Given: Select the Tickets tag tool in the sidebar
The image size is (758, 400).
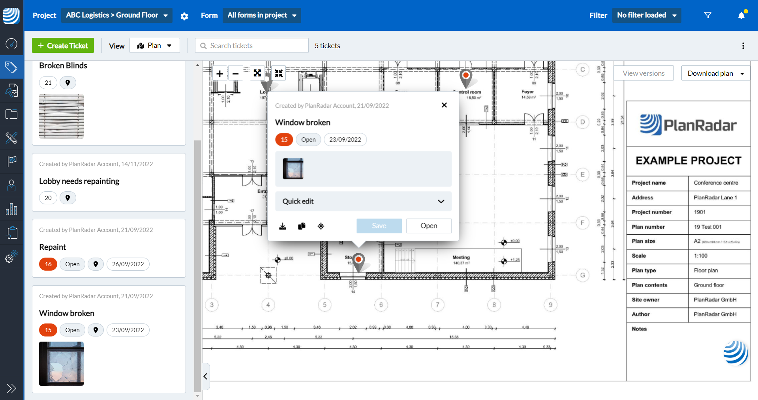Looking at the screenshot, I should click(x=11, y=67).
